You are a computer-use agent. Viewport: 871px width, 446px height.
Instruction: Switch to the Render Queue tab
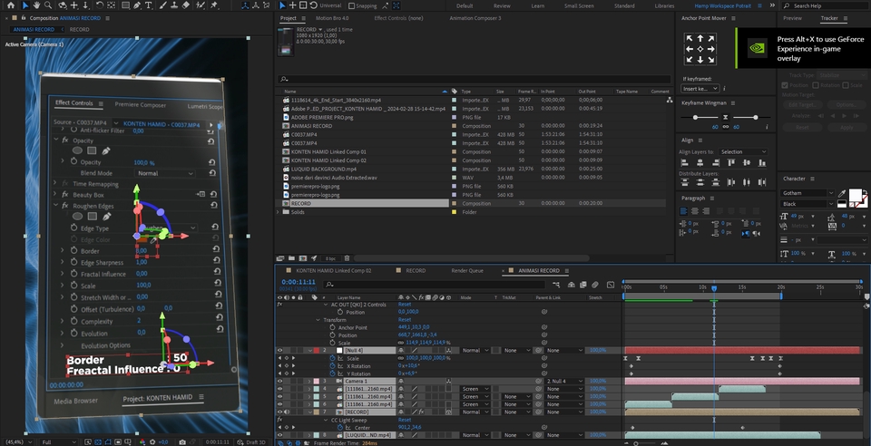pyautogui.click(x=467, y=271)
